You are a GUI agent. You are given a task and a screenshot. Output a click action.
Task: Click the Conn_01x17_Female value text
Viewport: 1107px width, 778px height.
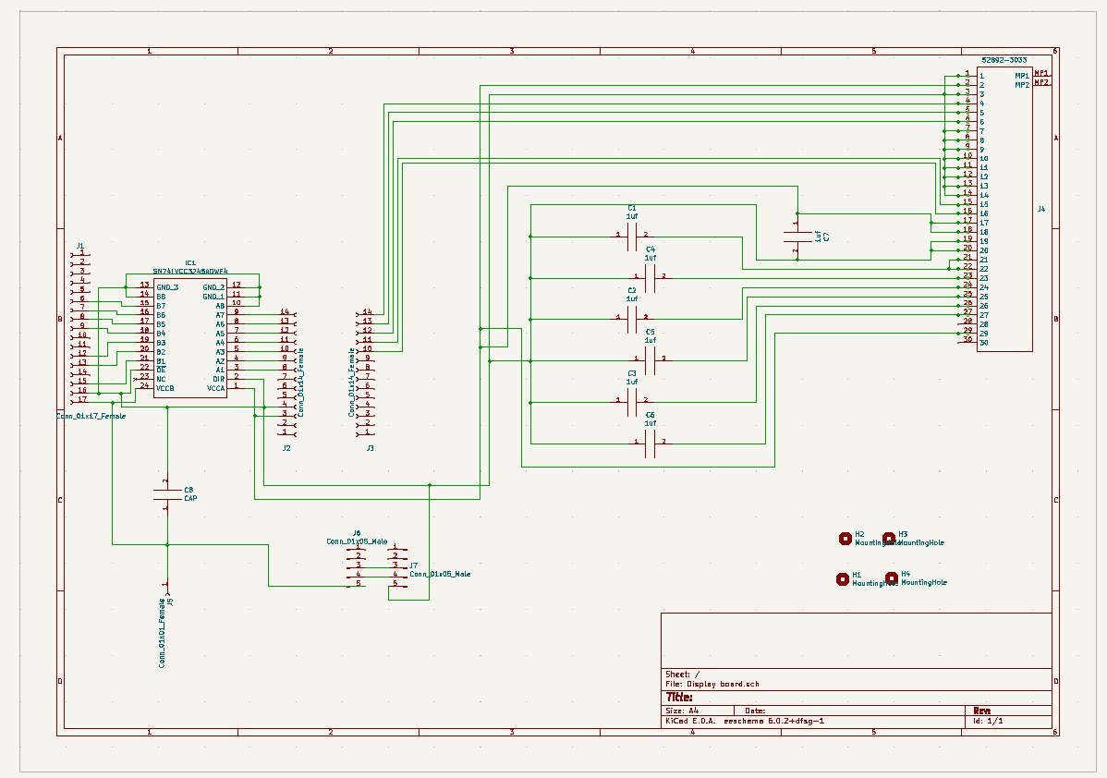(x=91, y=416)
